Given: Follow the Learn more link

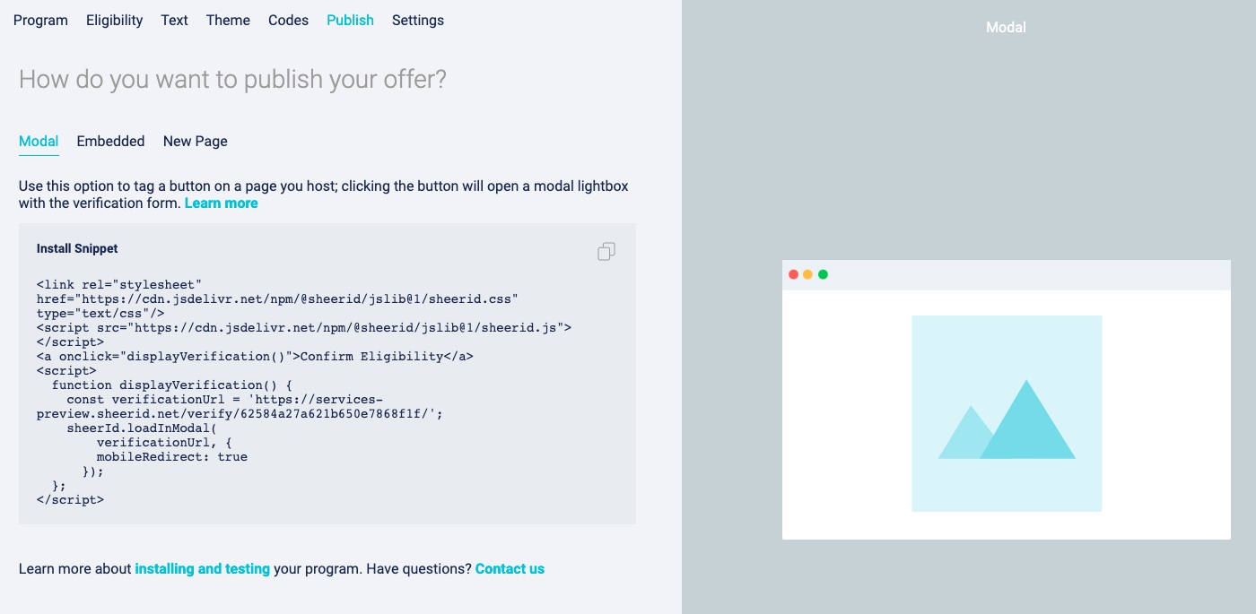Looking at the screenshot, I should (x=221, y=203).
